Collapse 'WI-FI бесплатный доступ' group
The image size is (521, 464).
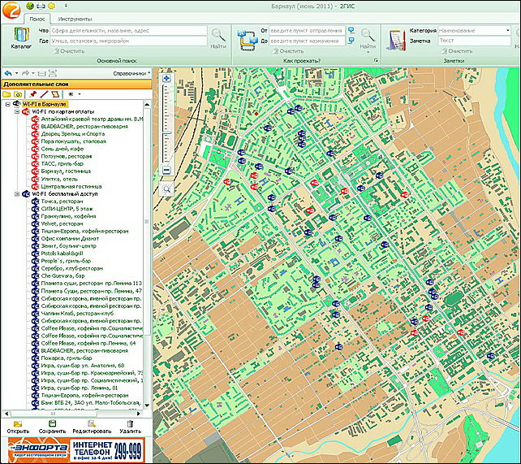click(x=16, y=194)
